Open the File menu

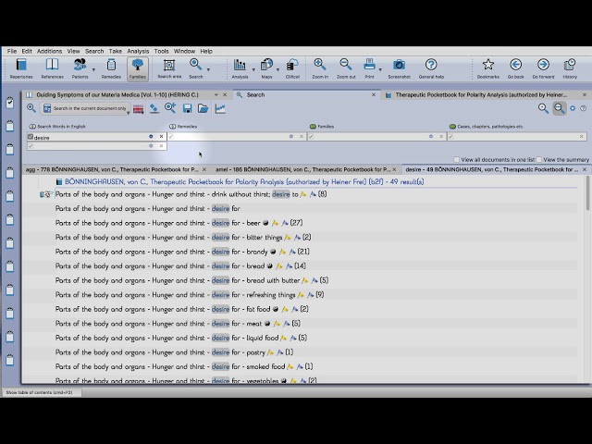(x=12, y=51)
